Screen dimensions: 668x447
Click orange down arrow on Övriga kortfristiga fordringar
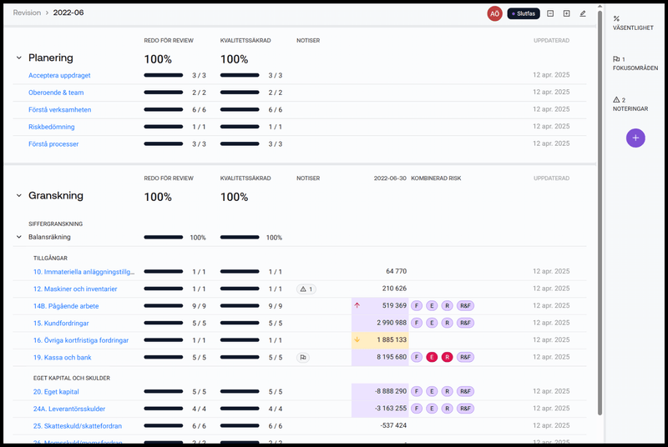point(357,339)
